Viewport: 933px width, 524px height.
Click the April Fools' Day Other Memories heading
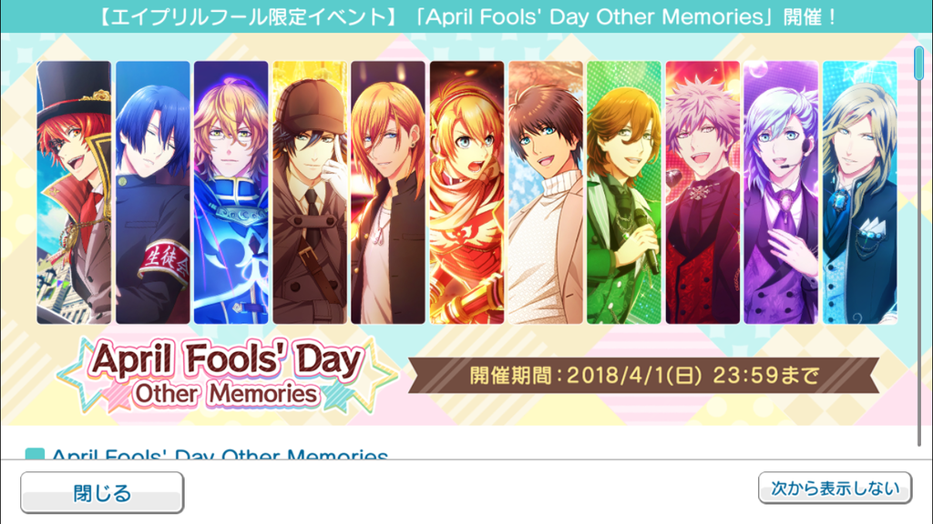(x=220, y=455)
